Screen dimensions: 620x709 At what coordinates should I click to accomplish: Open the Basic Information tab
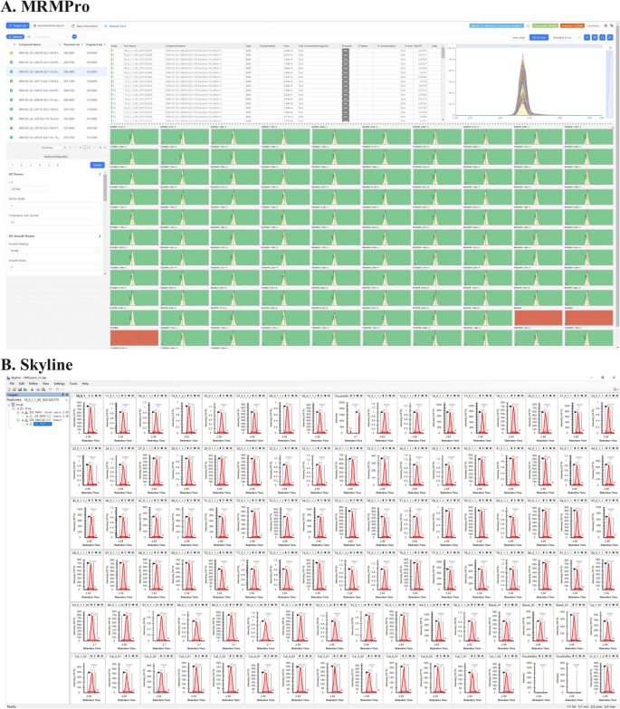(x=84, y=25)
